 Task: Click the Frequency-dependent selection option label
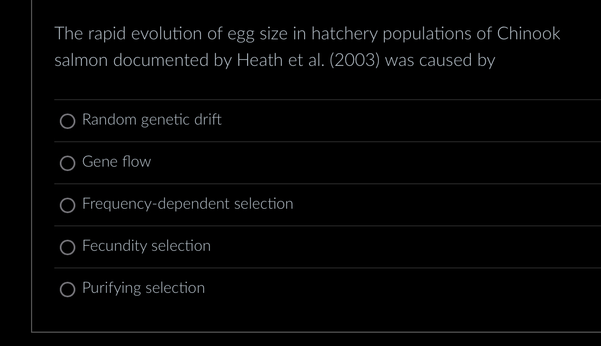(x=187, y=204)
